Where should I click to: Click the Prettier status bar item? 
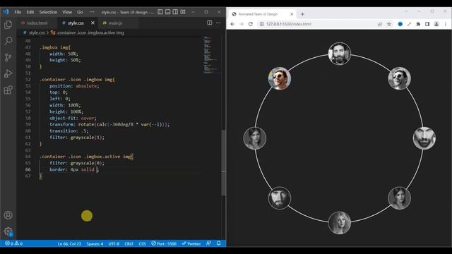tap(191, 243)
